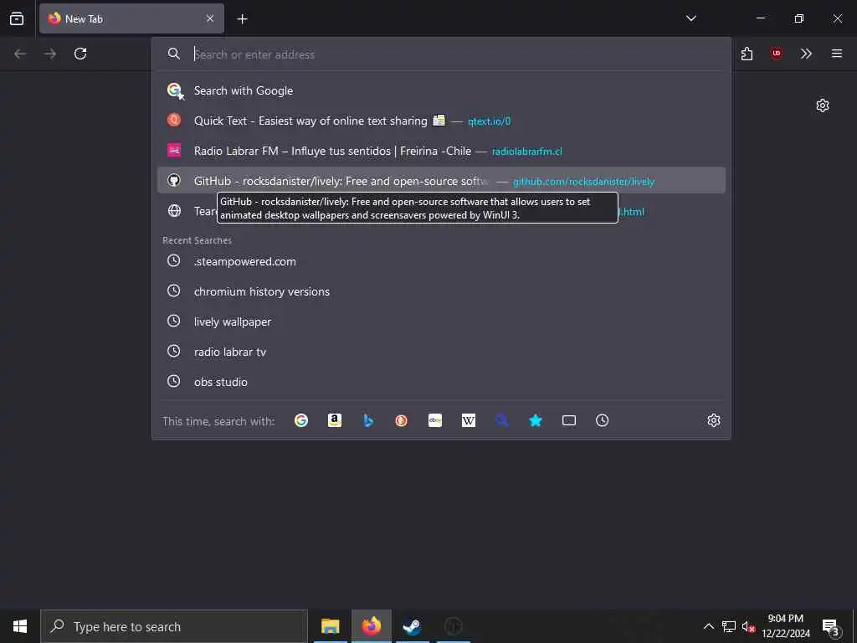Select recent search .steampowered.com
This screenshot has width=857, height=643.
tap(441, 261)
